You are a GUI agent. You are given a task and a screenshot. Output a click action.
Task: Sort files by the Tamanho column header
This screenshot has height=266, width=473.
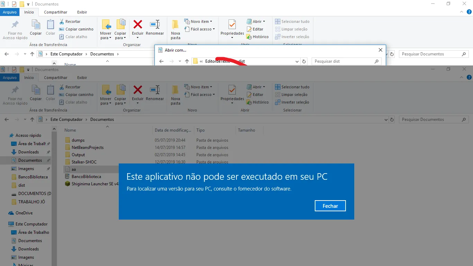point(249,130)
